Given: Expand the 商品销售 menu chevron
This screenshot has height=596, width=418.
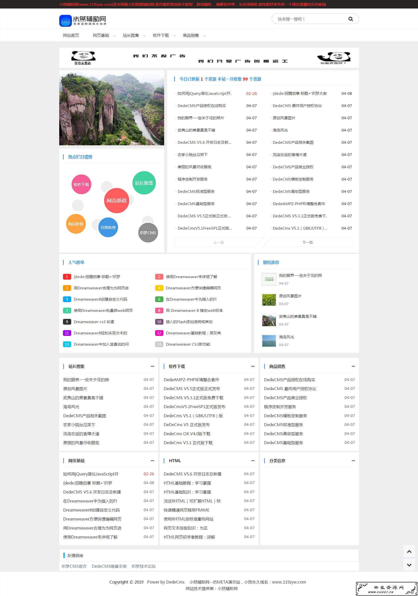Looking at the screenshot, I should point(204,36).
